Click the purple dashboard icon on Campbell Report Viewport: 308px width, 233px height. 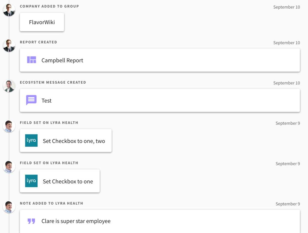tap(32, 60)
